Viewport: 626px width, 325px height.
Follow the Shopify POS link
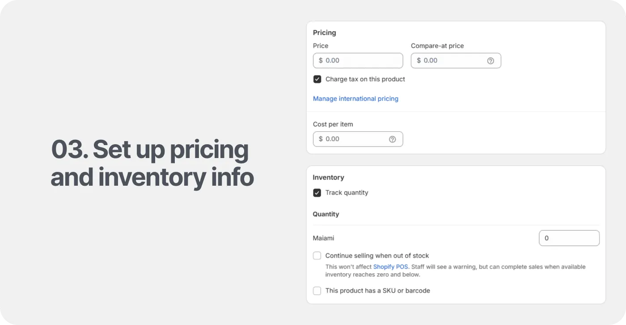tap(390, 267)
